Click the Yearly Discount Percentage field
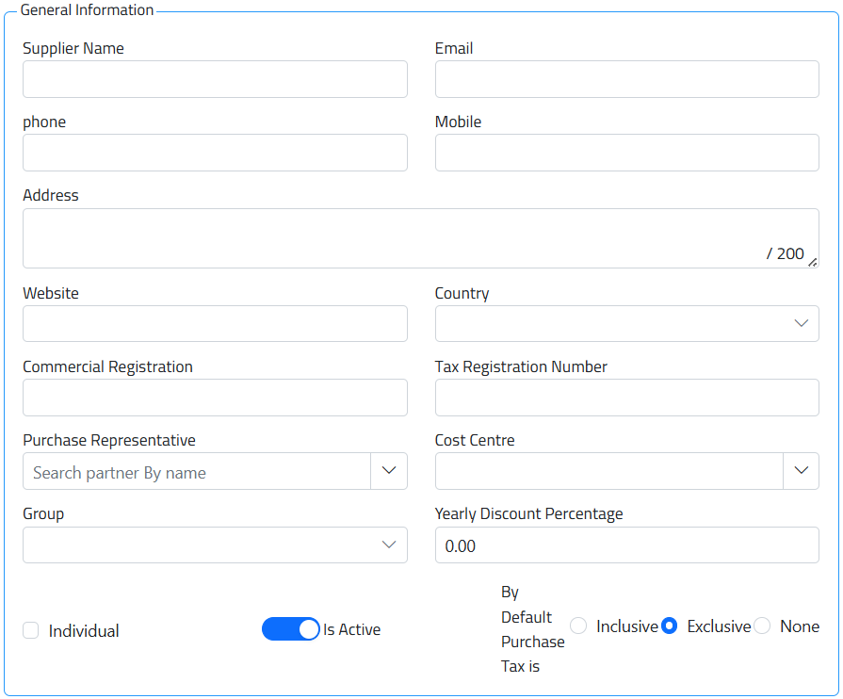 coord(626,545)
